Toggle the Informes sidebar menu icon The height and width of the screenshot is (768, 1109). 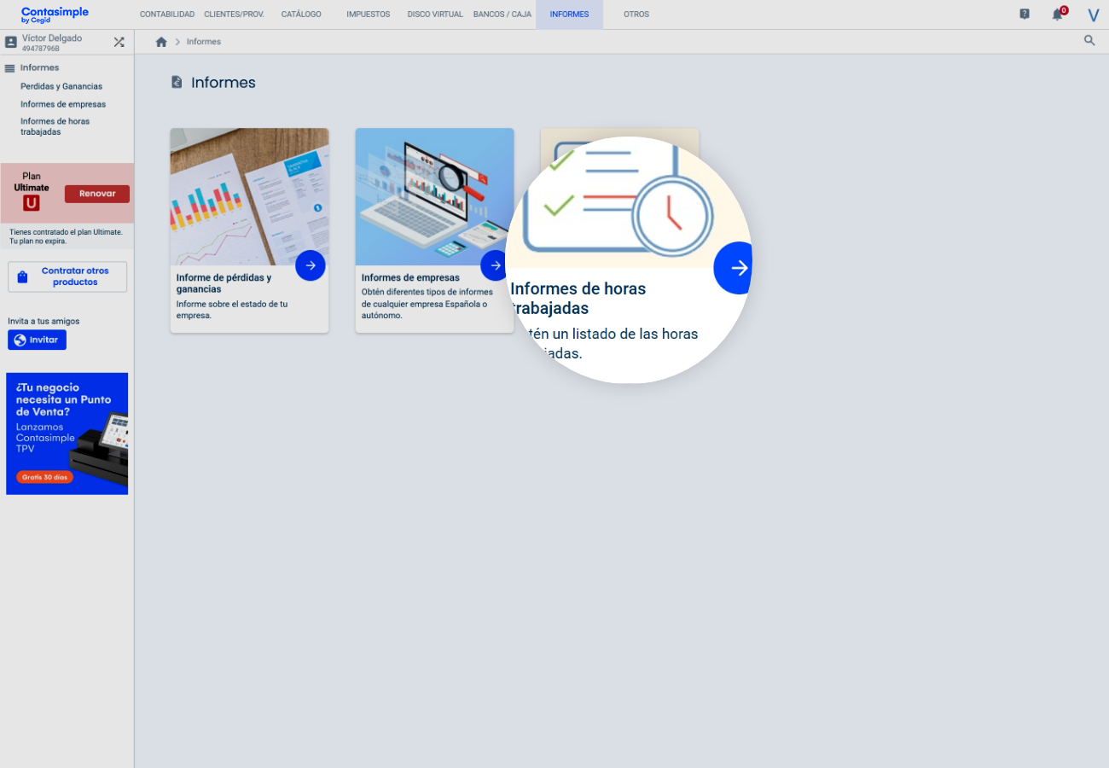click(x=10, y=68)
